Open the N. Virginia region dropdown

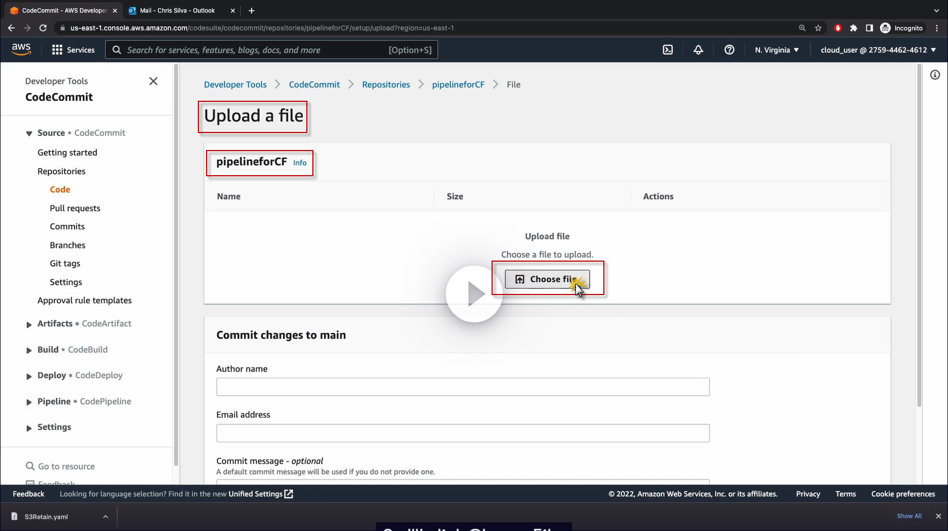tap(776, 50)
